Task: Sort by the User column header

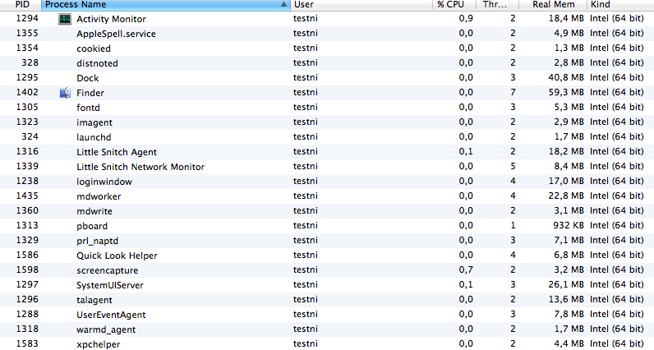Action: (362, 5)
